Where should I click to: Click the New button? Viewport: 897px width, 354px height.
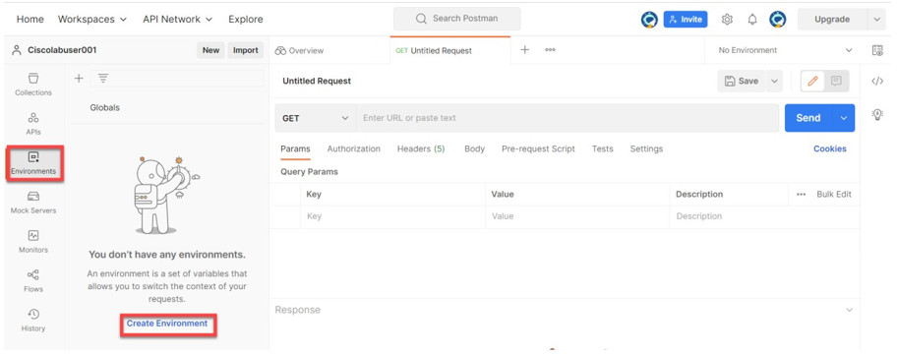tap(210, 50)
